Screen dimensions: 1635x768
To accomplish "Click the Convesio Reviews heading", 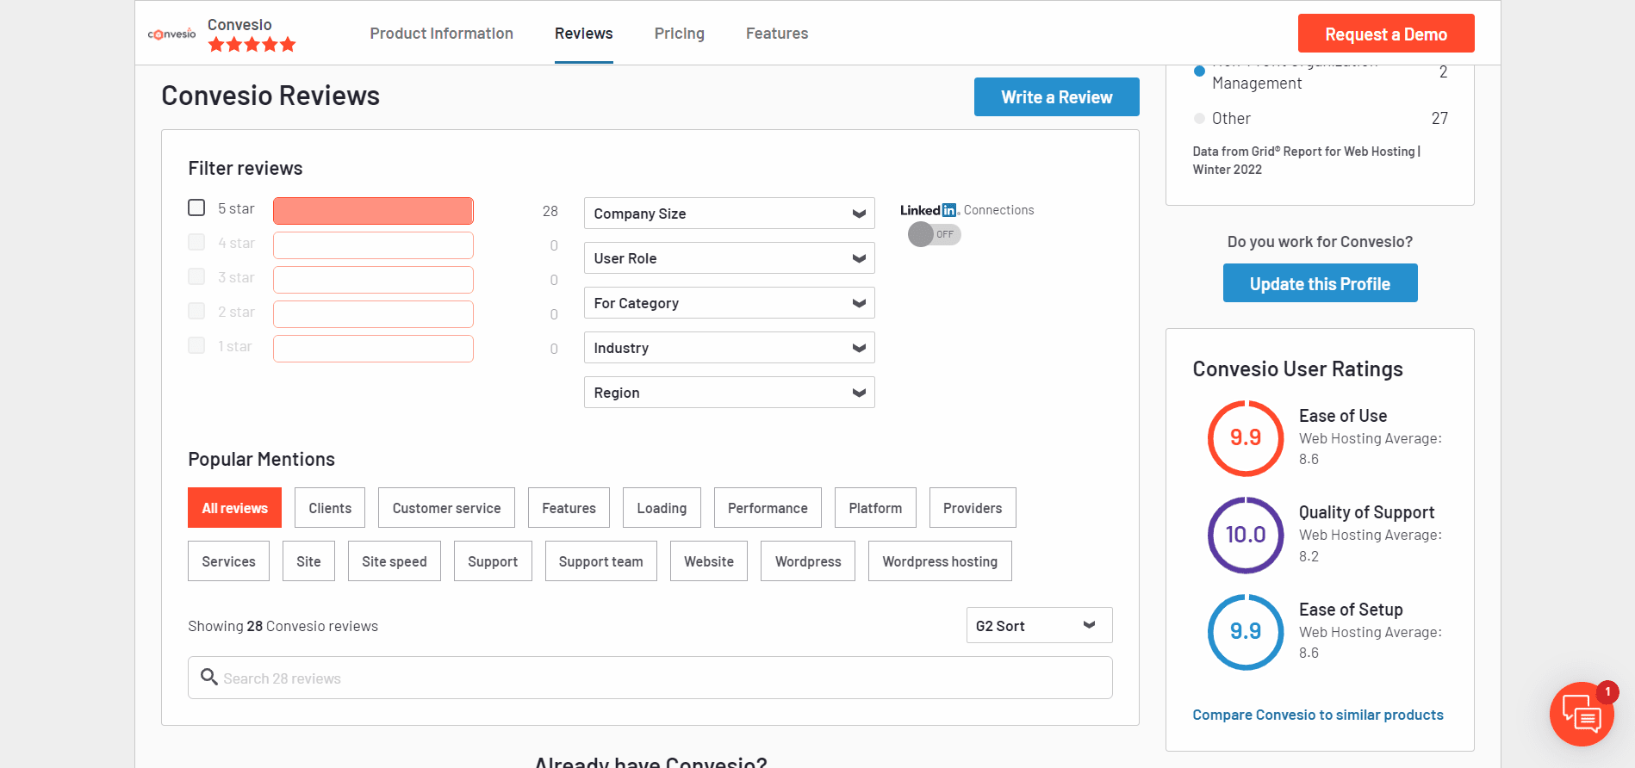I will (270, 96).
